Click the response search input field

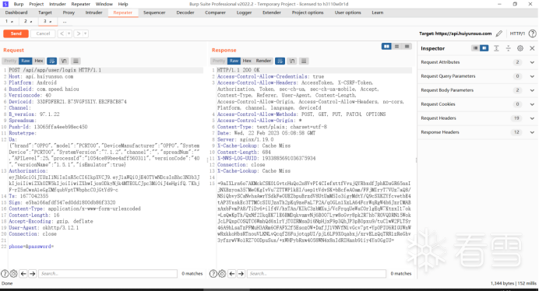(316, 273)
